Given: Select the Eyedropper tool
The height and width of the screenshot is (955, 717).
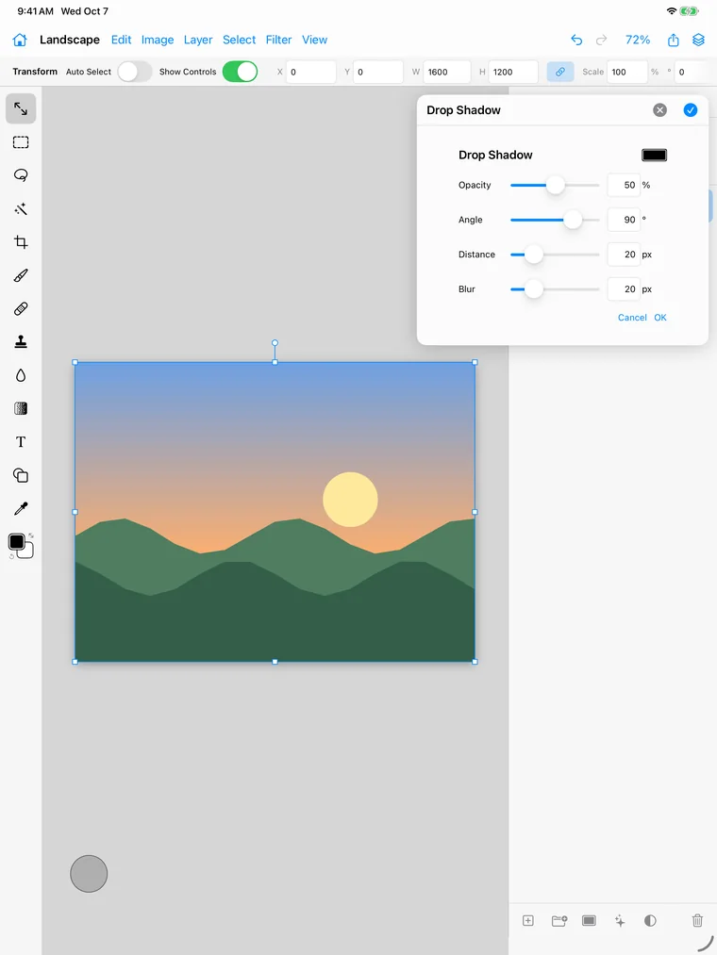Looking at the screenshot, I should (21, 508).
